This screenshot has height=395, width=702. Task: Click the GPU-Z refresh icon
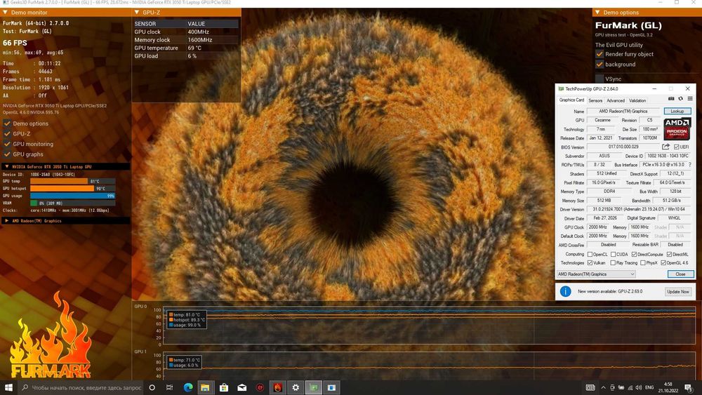[x=680, y=99]
